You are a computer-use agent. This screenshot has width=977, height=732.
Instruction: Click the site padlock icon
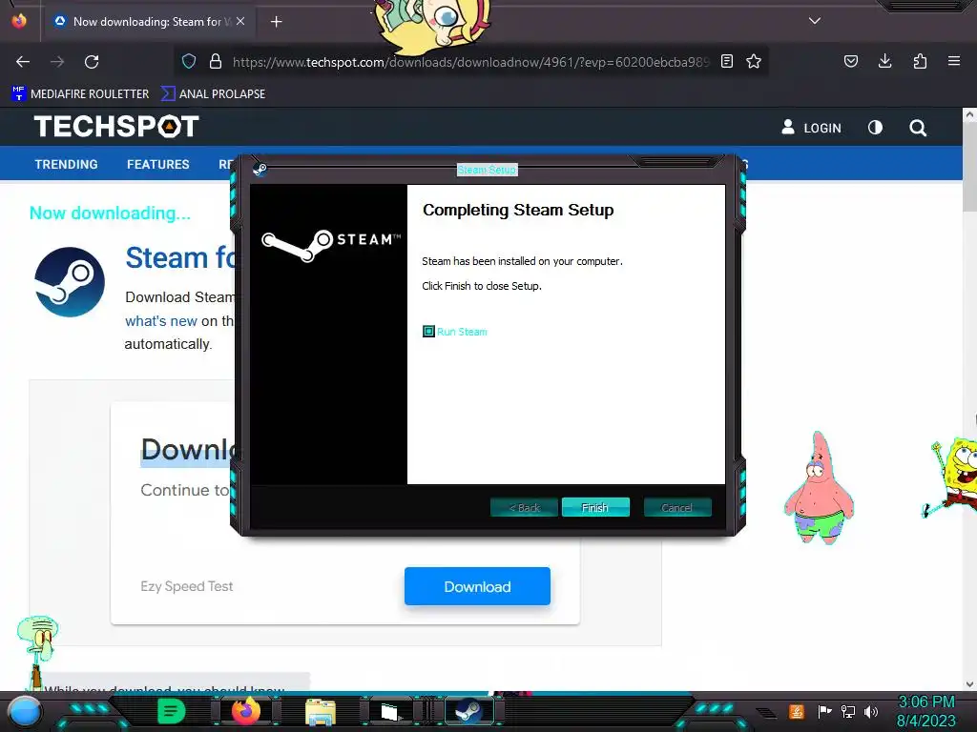click(216, 61)
